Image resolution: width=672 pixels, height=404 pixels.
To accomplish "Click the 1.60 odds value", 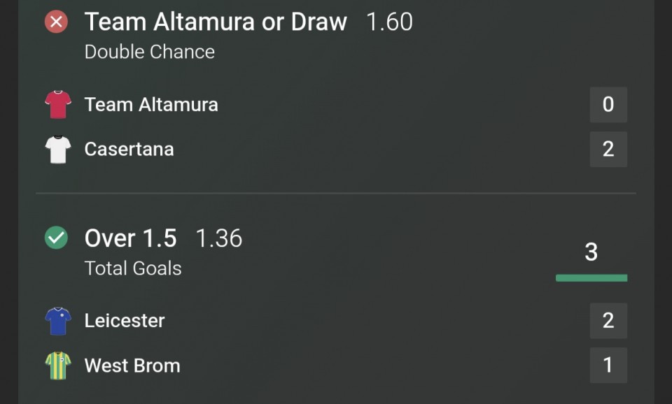I will click(x=389, y=22).
